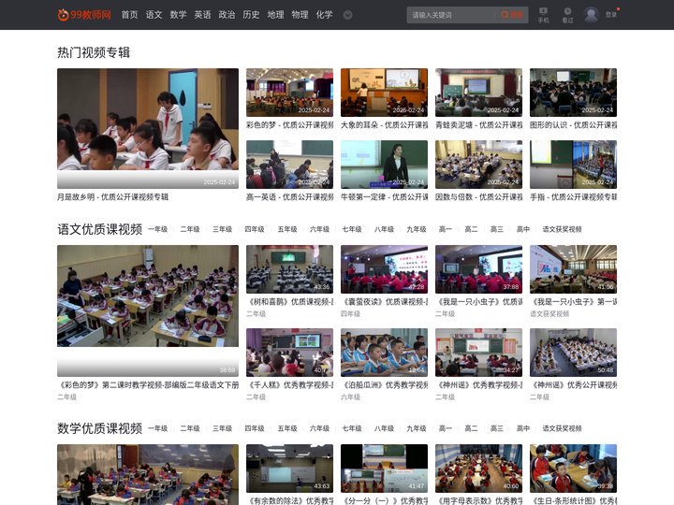The image size is (674, 505).
Task: Click the 登录 login link
Action: point(610,15)
